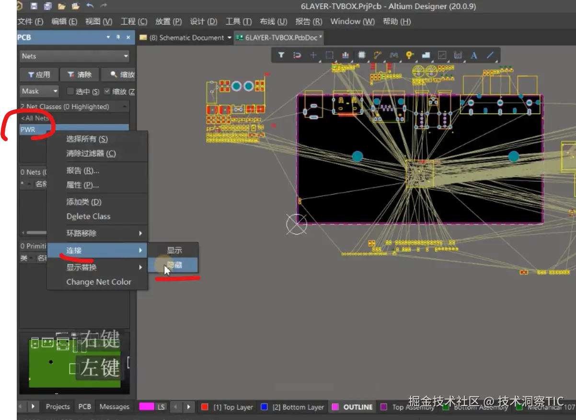Click panel tabs right scroll arrow
Image resolution: width=576 pixels, height=420 pixels.
[33, 407]
